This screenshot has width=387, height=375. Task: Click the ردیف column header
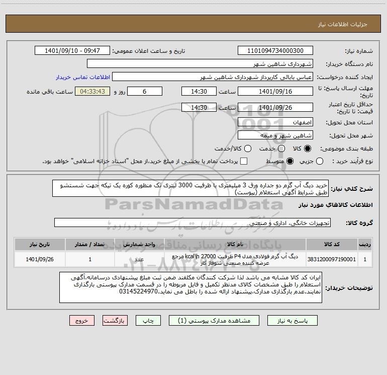[365, 244]
